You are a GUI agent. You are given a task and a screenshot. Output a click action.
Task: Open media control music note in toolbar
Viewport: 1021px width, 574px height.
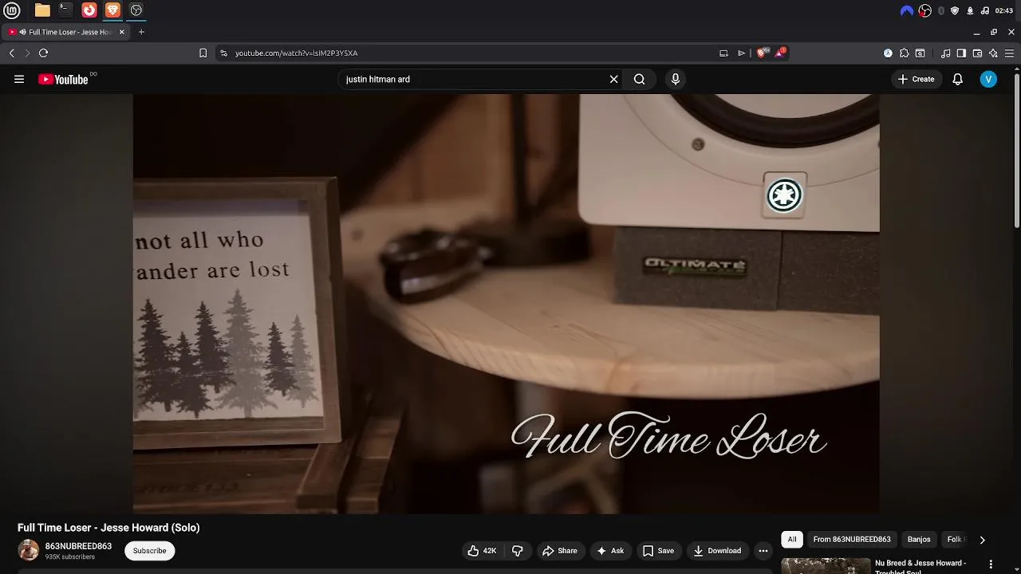946,53
